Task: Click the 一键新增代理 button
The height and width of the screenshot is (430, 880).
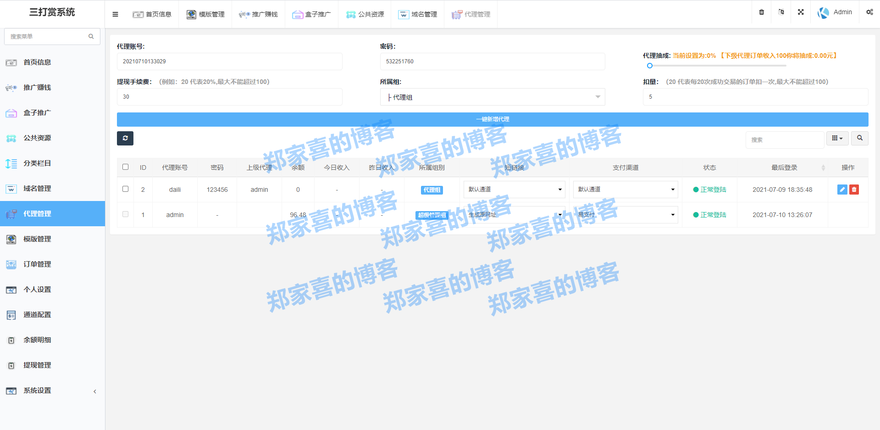Action: pyautogui.click(x=493, y=119)
